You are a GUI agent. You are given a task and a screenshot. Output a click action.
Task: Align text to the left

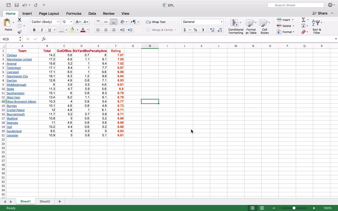coord(98,30)
